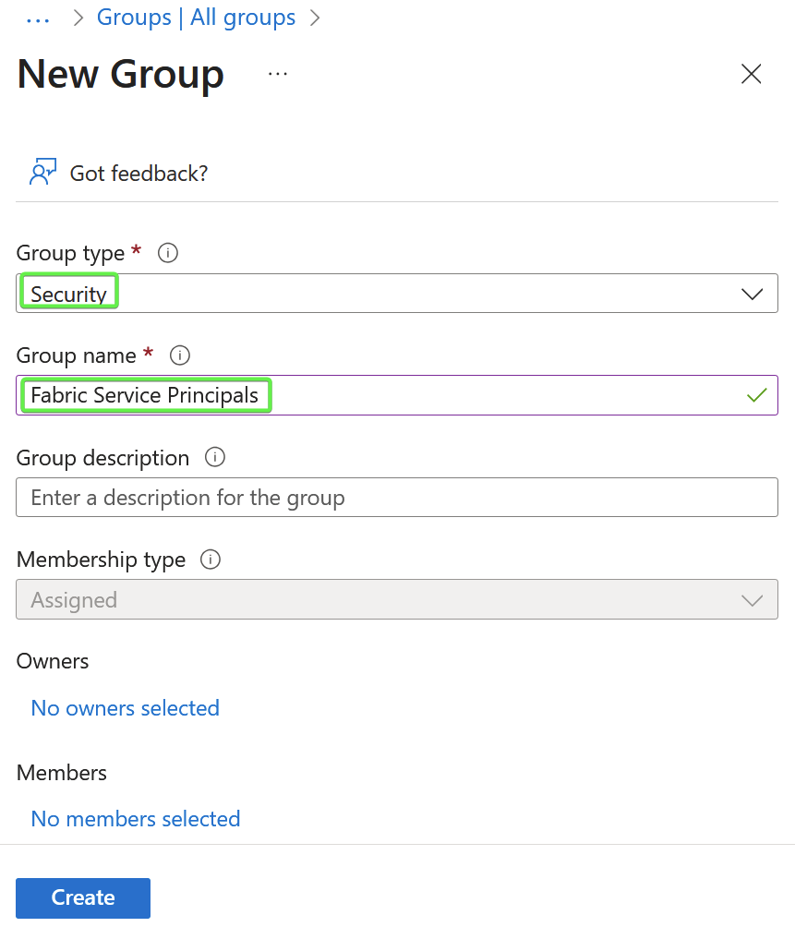Screen dimensions: 795x927
Task: Click the Got feedback person icon
Action: click(42, 172)
